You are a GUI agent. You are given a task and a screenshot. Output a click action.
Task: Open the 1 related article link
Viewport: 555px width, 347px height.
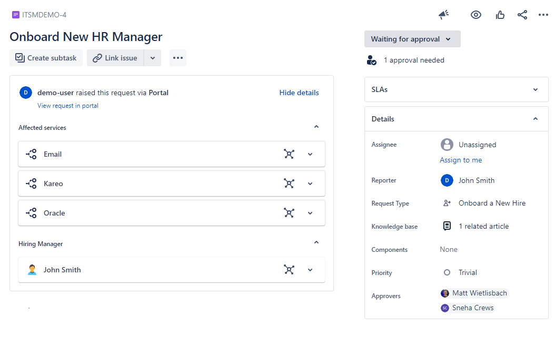click(x=484, y=227)
